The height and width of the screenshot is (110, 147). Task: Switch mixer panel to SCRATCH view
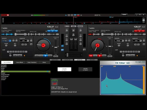pos(80,26)
